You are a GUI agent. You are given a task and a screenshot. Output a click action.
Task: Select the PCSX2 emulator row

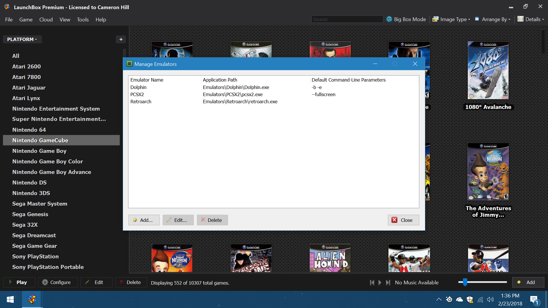[x=273, y=94]
